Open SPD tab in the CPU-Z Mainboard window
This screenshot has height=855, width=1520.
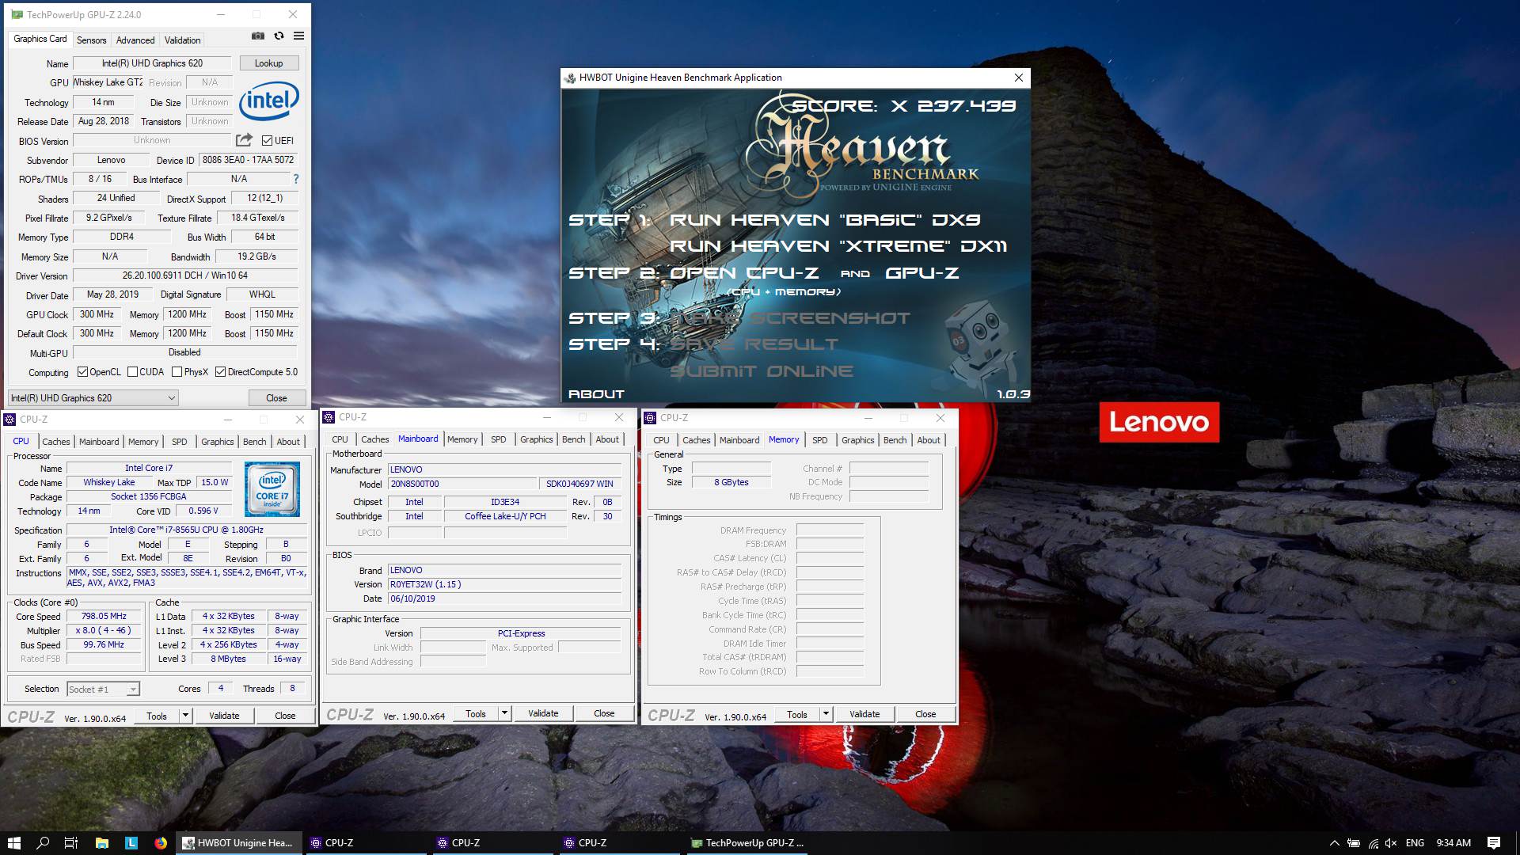coord(498,439)
